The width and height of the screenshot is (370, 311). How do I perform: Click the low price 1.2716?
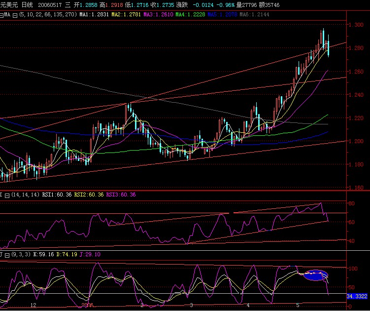coord(140,5)
